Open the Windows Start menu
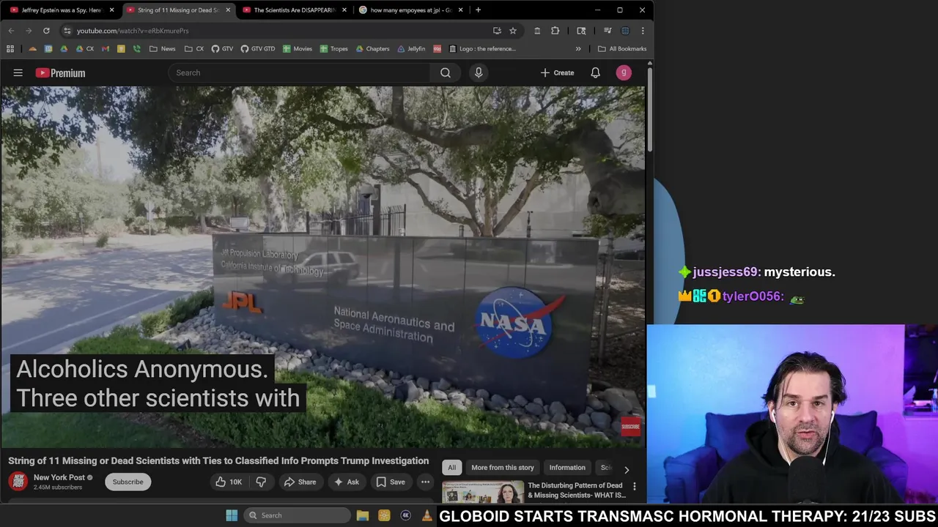This screenshot has height=527, width=938. click(232, 515)
